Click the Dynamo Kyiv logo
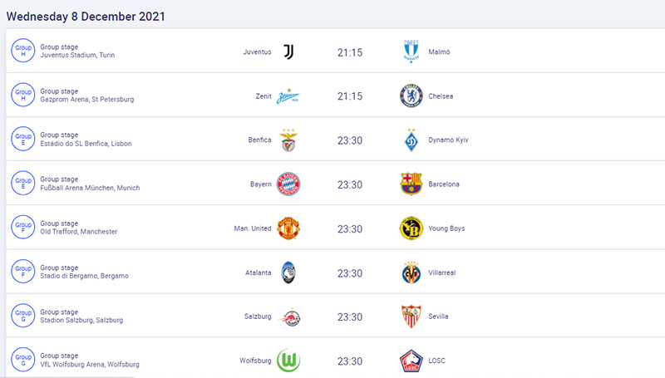This screenshot has height=378, width=665. click(411, 140)
